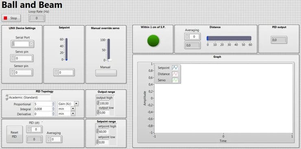Click the setpoint low stepper control
The width and height of the screenshot is (301, 149).
tap(98, 142)
